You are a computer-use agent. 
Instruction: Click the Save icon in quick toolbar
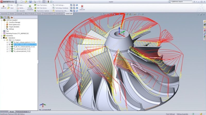tap(31, 2)
